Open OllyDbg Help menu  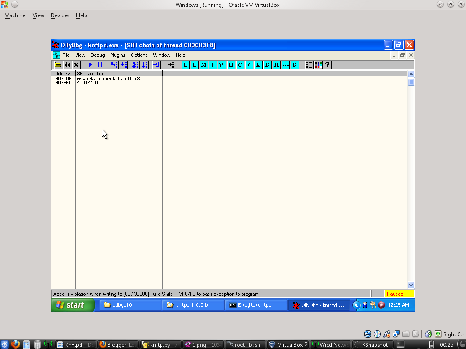tap(180, 55)
